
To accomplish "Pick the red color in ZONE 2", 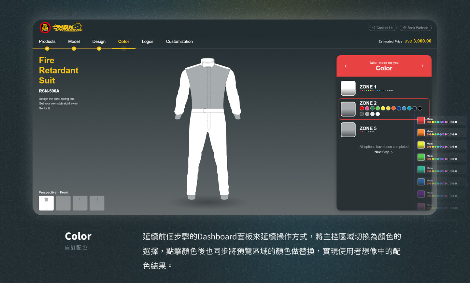I will click(x=362, y=108).
